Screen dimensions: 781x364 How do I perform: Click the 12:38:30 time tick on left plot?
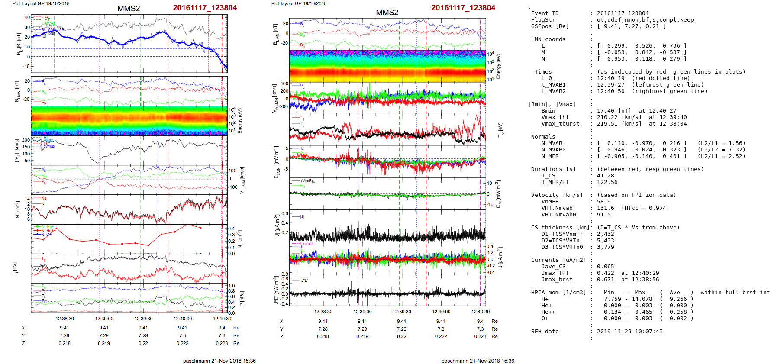pyautogui.click(x=65, y=319)
